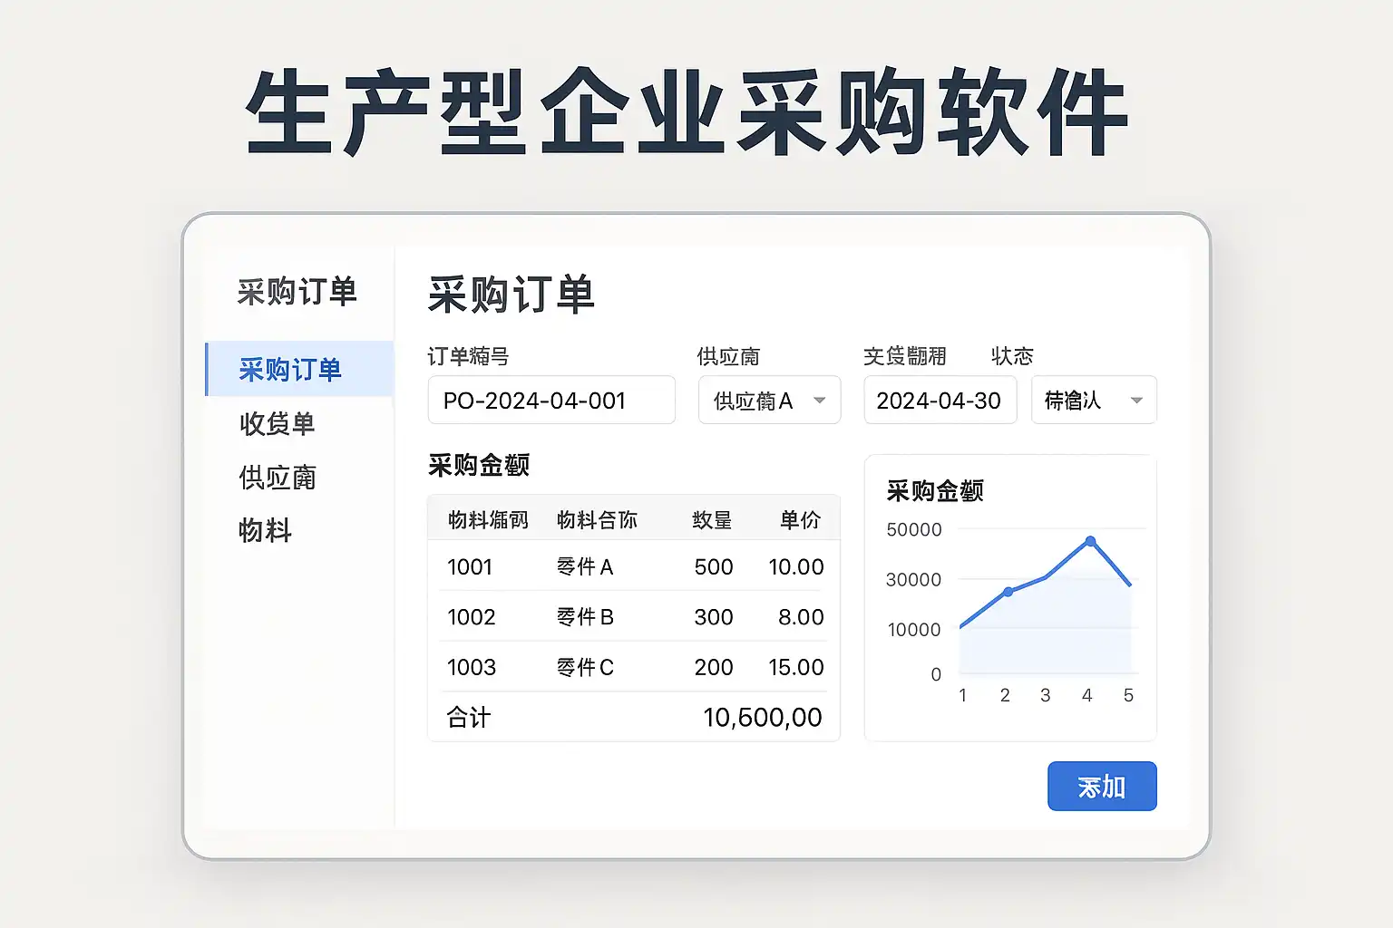Click the 零件C name cell

(585, 668)
